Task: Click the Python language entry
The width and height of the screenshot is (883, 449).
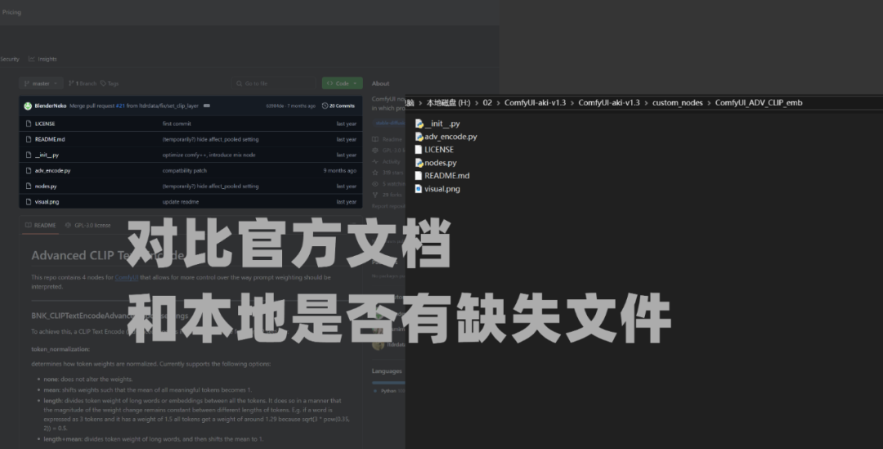Action: 388,391
